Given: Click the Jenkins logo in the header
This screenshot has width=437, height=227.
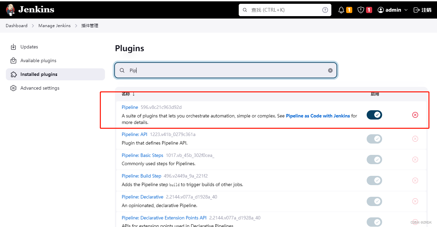Looking at the screenshot, I should tap(30, 10).
